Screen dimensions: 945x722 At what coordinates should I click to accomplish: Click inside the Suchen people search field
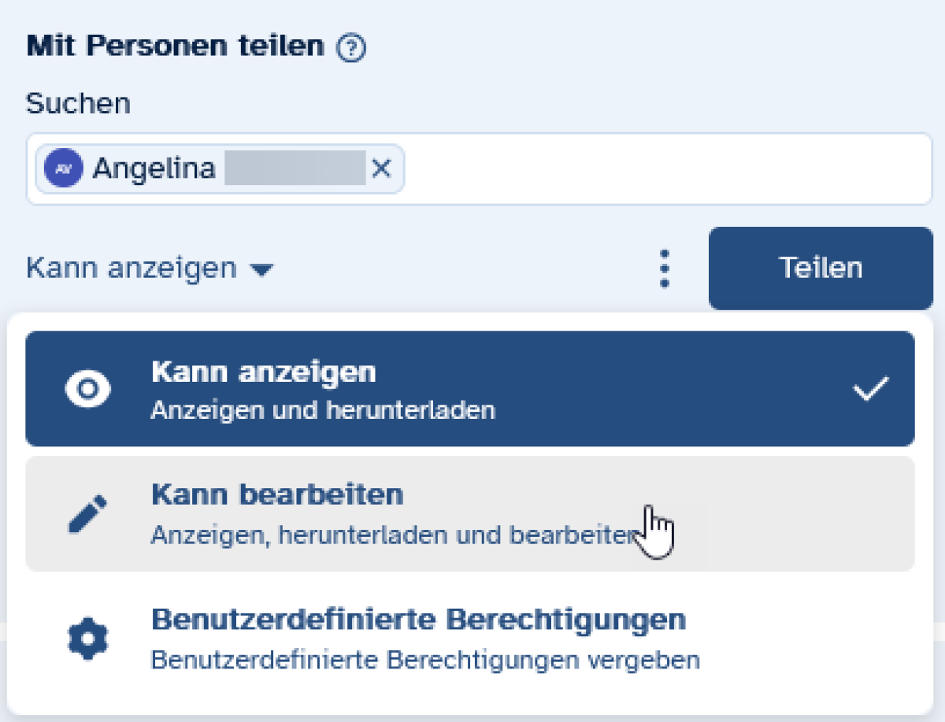(x=661, y=168)
